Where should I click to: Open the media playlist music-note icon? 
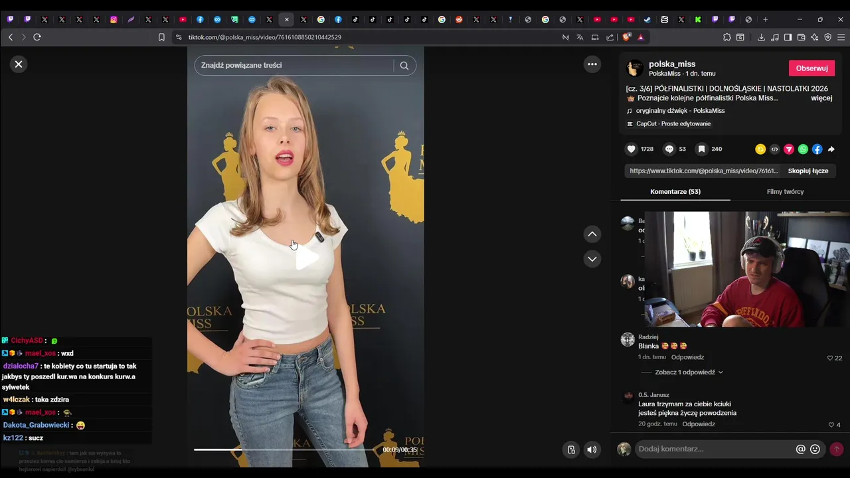coord(775,37)
